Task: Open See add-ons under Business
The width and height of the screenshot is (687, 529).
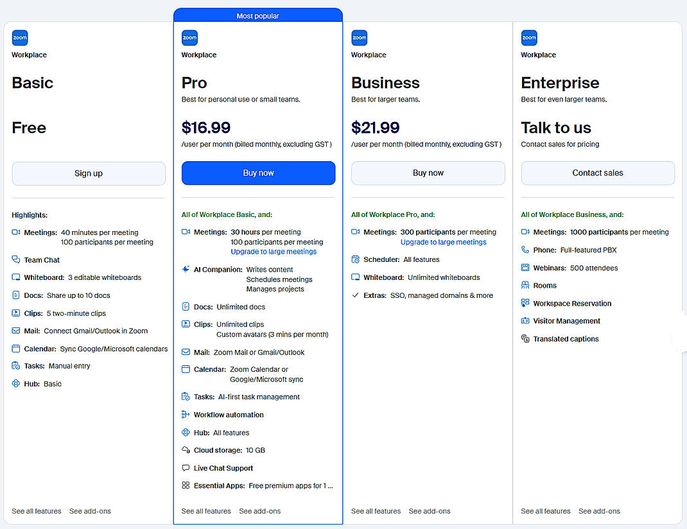Action: tap(430, 511)
